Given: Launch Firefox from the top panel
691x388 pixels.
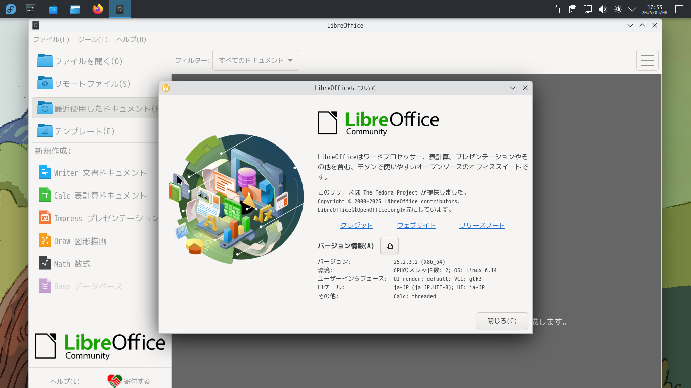Looking at the screenshot, I should point(98,9).
